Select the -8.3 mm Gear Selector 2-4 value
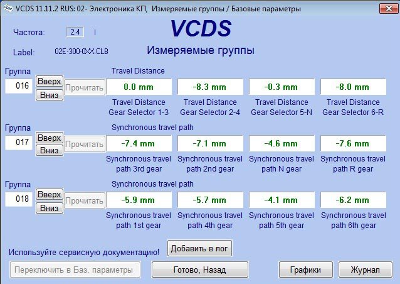 (x=210, y=87)
